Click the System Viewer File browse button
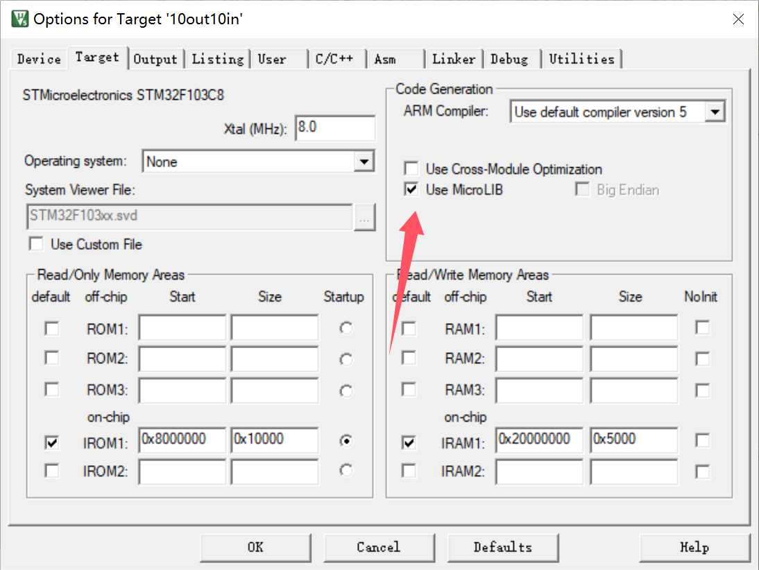The width and height of the screenshot is (759, 570). [x=364, y=218]
